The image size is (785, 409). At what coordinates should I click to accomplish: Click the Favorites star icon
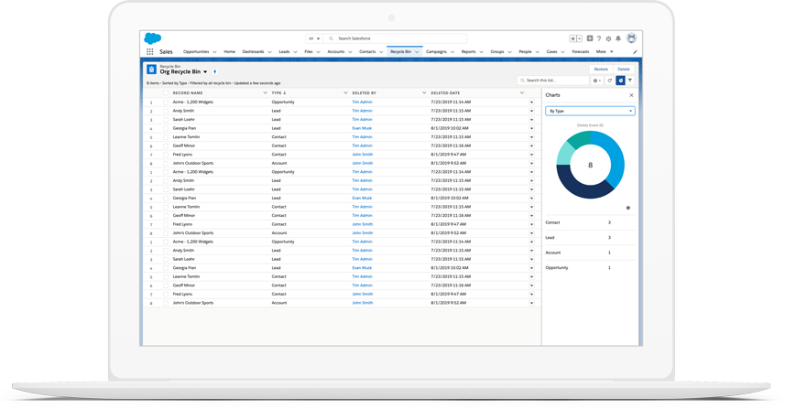click(572, 38)
